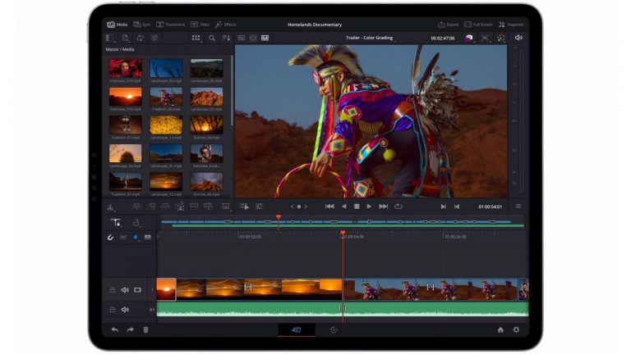This screenshot has width=631, height=354.
Task: Toggle loop playback
Action: pyautogui.click(x=398, y=206)
